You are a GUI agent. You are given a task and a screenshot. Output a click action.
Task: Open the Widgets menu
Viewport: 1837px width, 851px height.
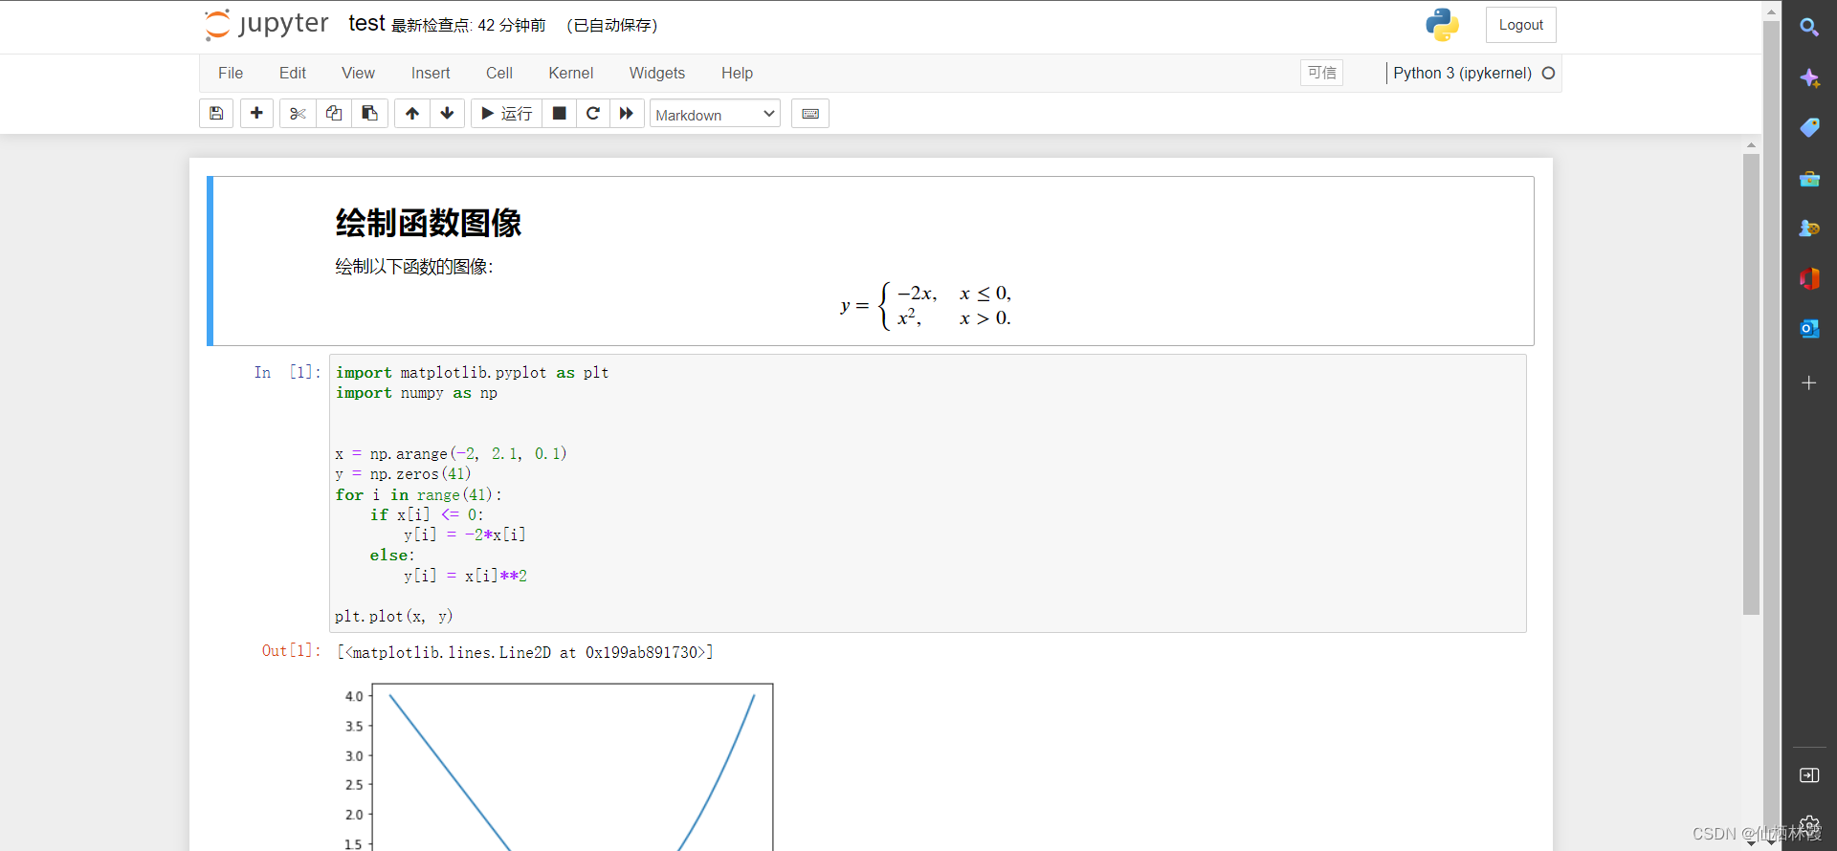tap(657, 74)
